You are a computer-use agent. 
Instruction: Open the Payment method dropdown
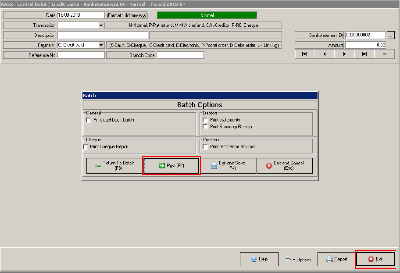tap(101, 45)
